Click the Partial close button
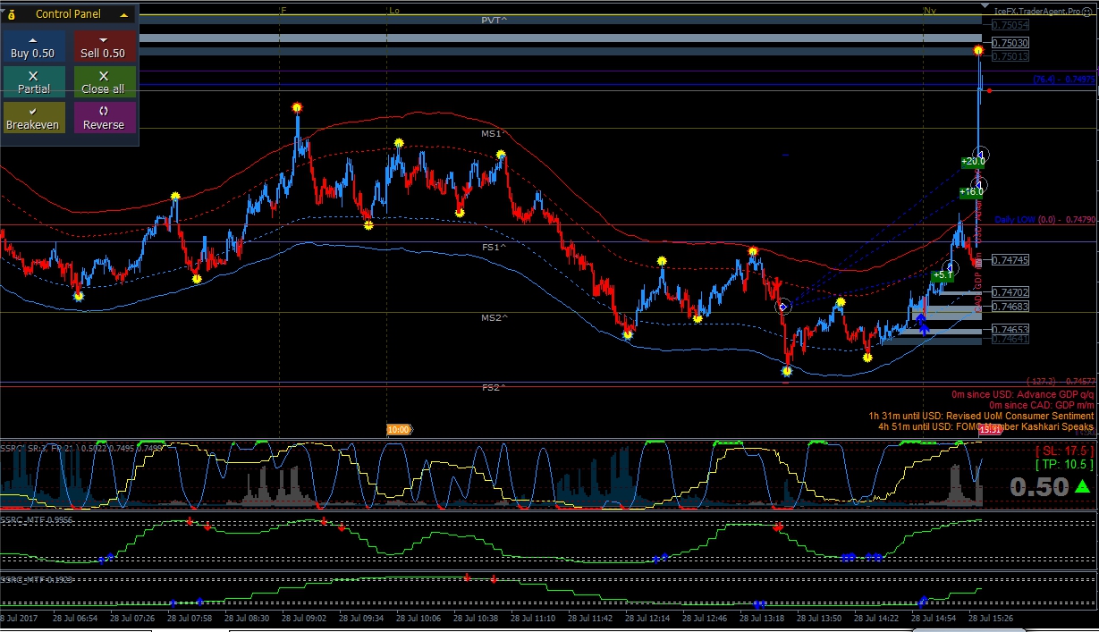Viewport: 1099px width, 632px height. (x=33, y=82)
